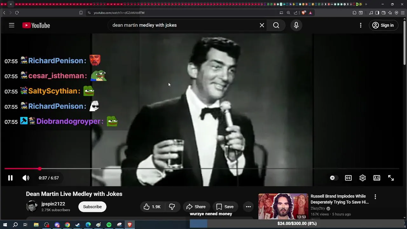Like the video with the thumbs-up button
This screenshot has width=407, height=229.
(152, 207)
